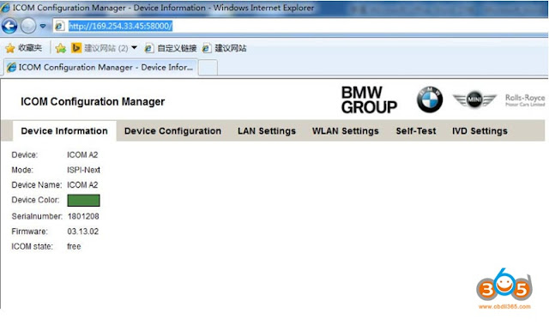Viewport: 549px width, 331px height.
Task: Click the 收藏夹 favorites label
Action: pyautogui.click(x=30, y=47)
